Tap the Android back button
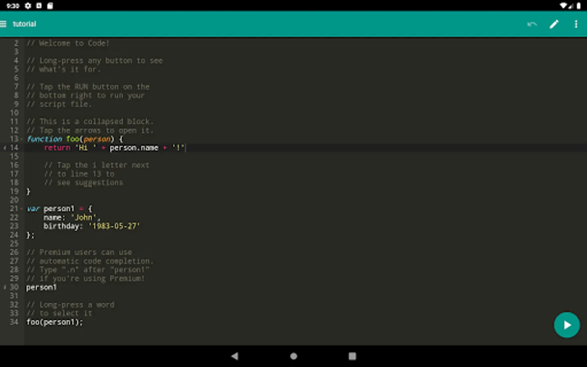The height and width of the screenshot is (367, 587). click(234, 356)
